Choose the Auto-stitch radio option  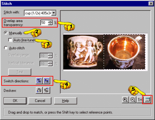pyautogui.click(x=6, y=48)
